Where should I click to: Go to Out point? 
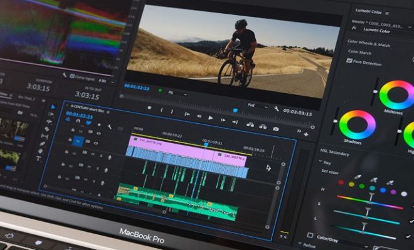click(235, 122)
